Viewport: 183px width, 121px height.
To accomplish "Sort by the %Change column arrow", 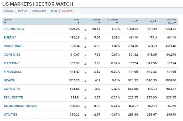I will click(117, 23).
